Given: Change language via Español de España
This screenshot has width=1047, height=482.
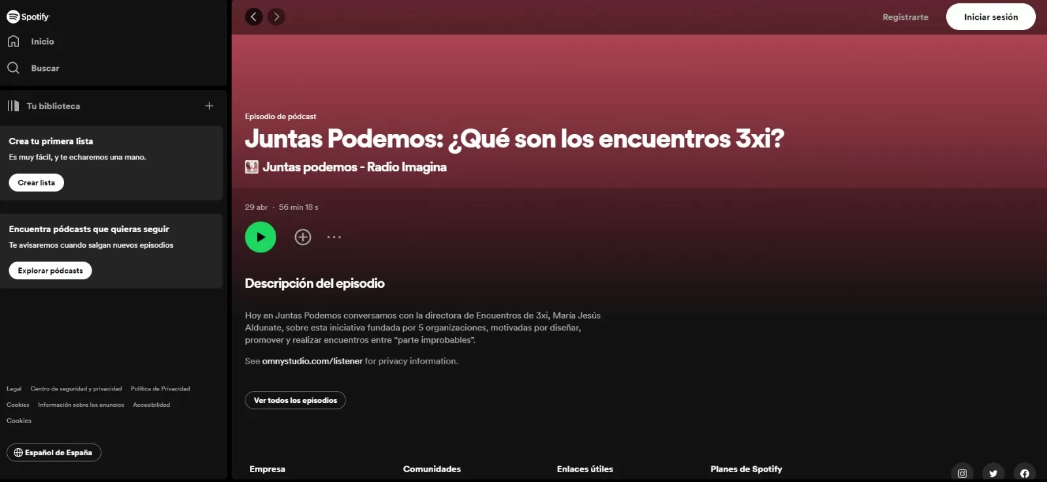Looking at the screenshot, I should point(54,452).
